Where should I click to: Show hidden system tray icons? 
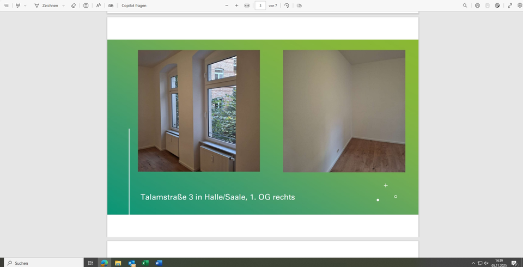point(473,263)
